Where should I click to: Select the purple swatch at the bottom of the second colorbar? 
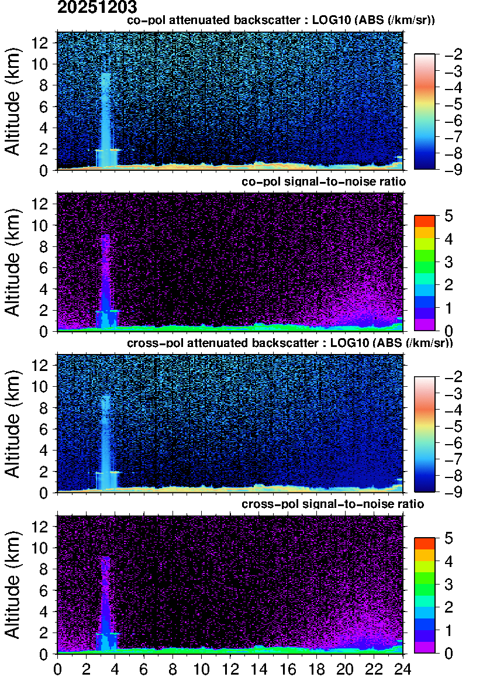(x=425, y=324)
